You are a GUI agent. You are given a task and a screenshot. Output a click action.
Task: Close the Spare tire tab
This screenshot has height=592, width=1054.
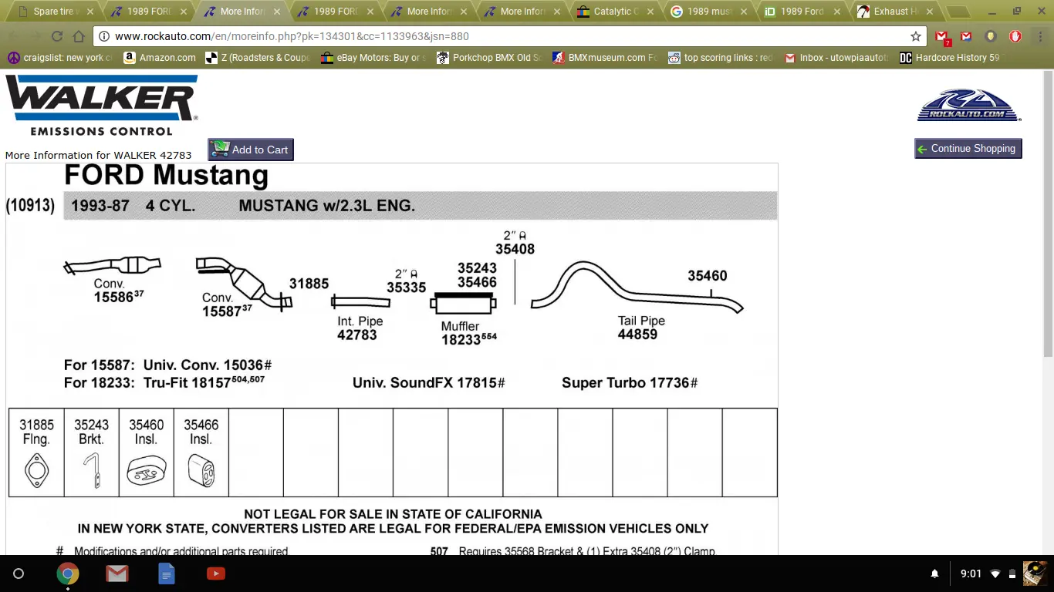pos(90,12)
